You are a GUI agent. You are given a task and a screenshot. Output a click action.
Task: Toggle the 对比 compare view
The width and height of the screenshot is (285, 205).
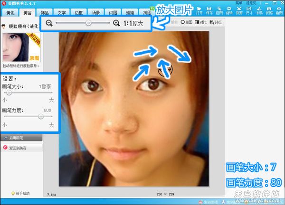tap(200, 22)
